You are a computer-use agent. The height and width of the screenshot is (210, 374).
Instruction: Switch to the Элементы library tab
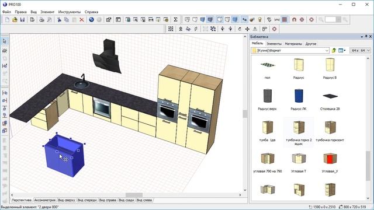pyautogui.click(x=274, y=44)
